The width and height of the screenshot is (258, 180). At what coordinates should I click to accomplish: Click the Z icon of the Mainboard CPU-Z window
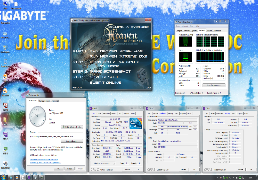[x=147, y=108]
